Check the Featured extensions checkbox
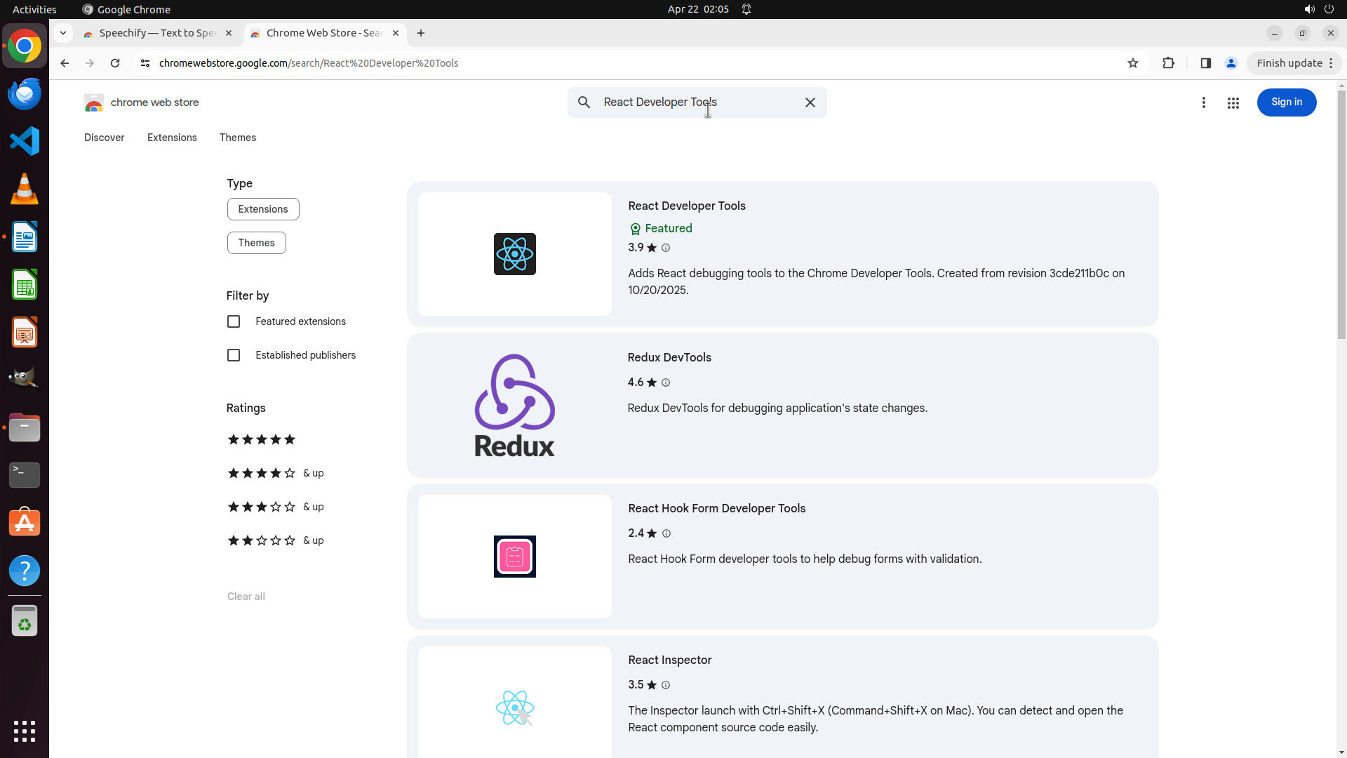The image size is (1347, 758). 234,321
